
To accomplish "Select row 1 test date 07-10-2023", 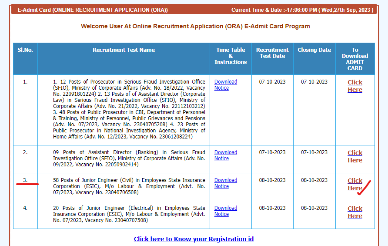I will point(272,82).
